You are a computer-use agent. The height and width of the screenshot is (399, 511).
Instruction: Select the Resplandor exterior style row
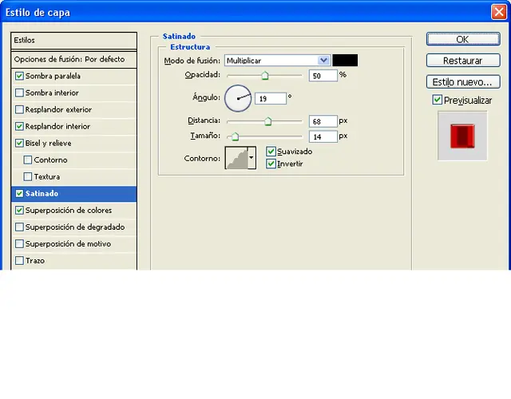[x=73, y=109]
